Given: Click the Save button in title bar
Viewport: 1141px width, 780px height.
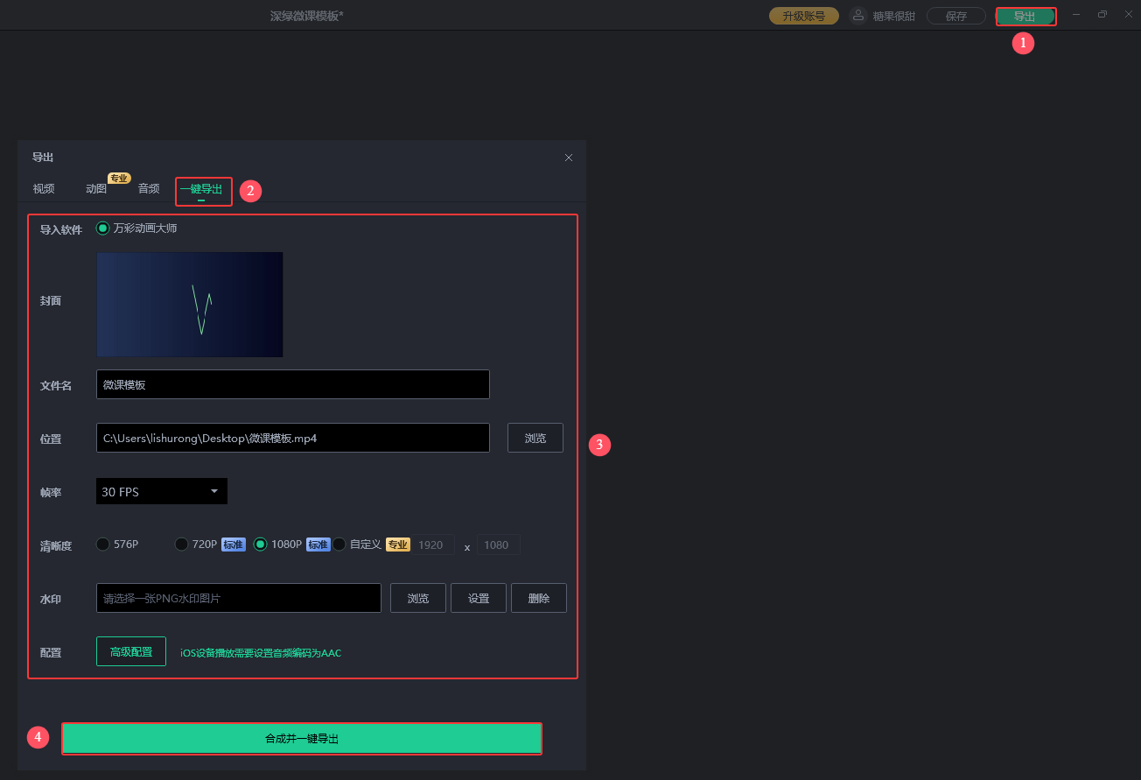Looking at the screenshot, I should pos(955,16).
